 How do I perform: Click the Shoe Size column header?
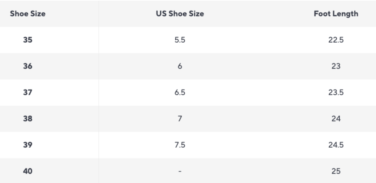pos(28,14)
